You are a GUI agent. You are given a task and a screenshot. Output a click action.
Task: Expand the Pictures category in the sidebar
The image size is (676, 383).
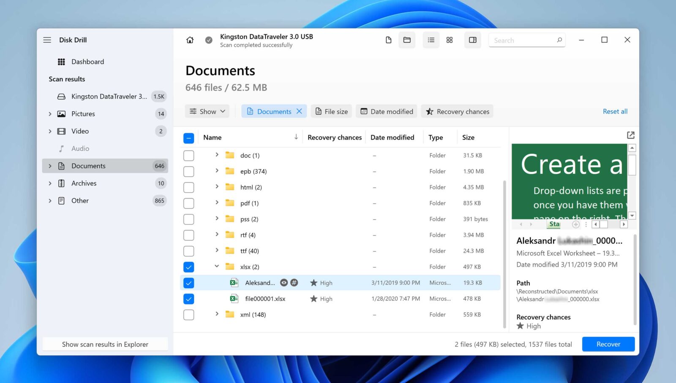click(50, 113)
